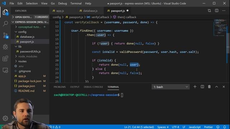Maximize the panel with up chevron

coord(216,87)
